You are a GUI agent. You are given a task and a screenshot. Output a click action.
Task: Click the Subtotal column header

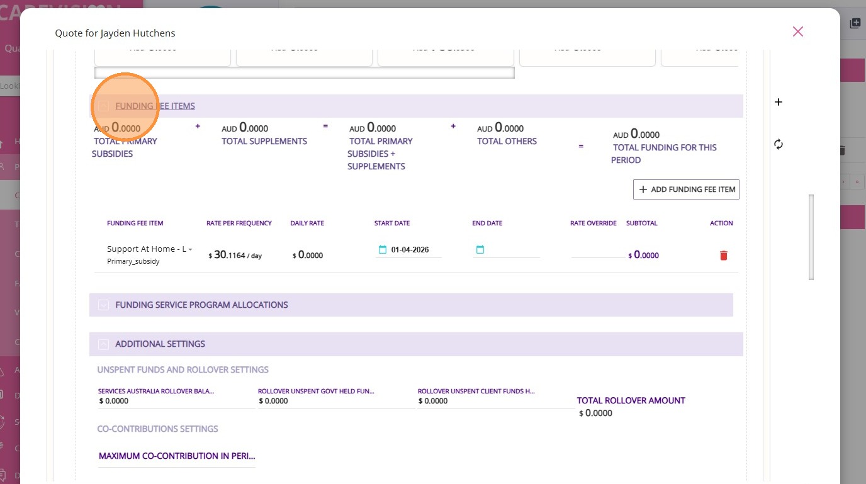pyautogui.click(x=642, y=223)
